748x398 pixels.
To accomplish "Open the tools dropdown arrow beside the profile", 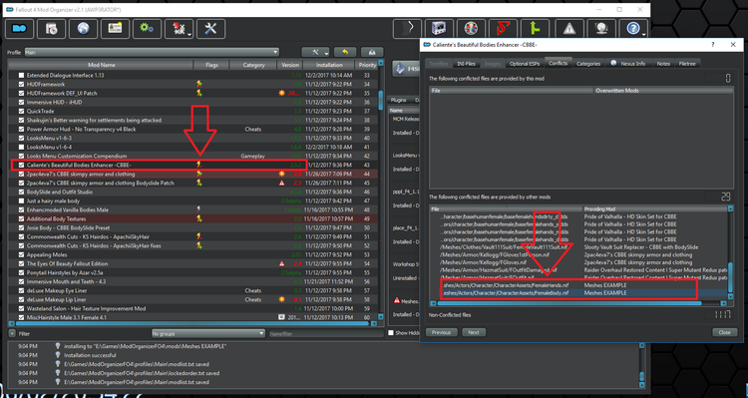I will 315,52.
